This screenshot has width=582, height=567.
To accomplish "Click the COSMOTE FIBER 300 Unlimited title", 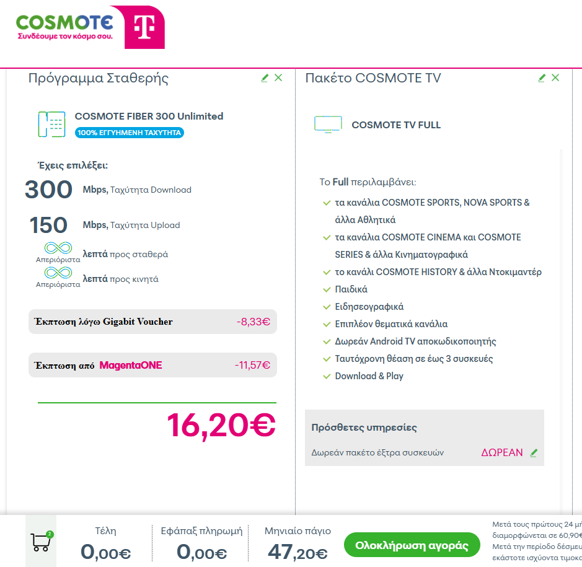I will 149,116.
